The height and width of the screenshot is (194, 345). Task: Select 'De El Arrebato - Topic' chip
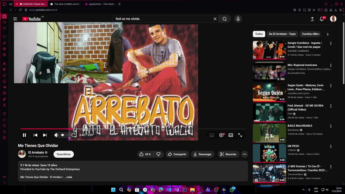point(282,34)
